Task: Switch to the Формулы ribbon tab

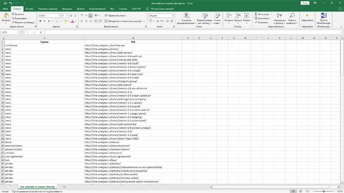Action: pyautogui.click(x=67, y=9)
